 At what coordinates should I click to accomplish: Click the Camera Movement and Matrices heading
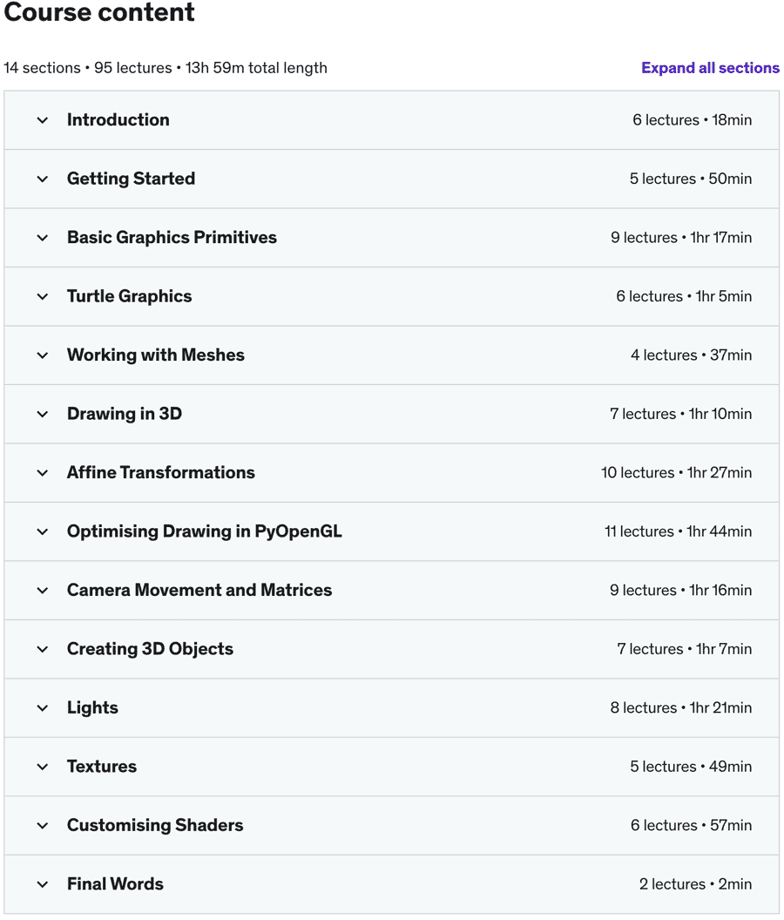tap(199, 591)
